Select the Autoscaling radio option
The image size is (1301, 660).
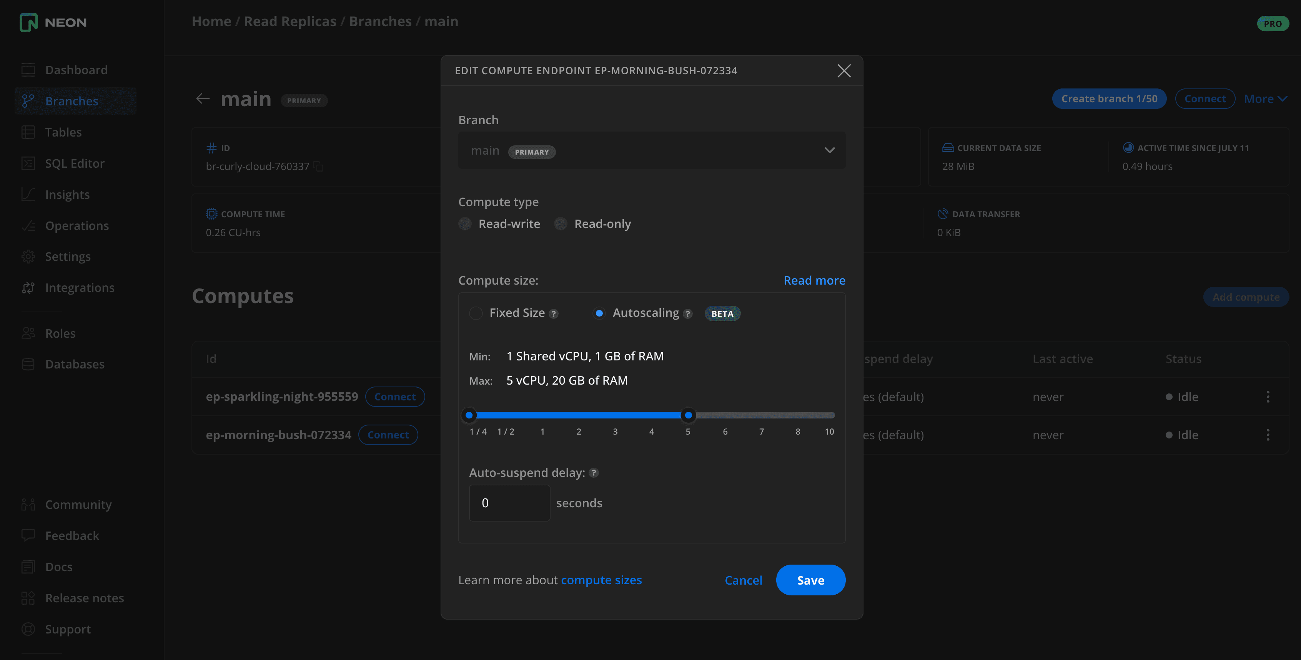click(599, 313)
